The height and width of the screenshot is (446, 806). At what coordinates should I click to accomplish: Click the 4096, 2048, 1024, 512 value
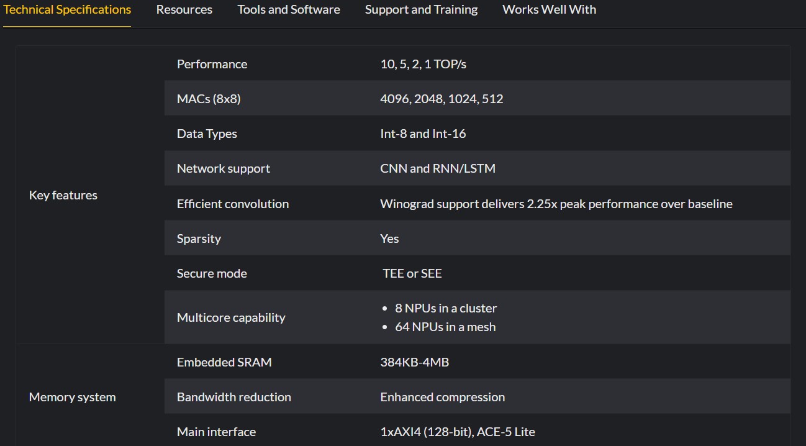[x=441, y=99]
